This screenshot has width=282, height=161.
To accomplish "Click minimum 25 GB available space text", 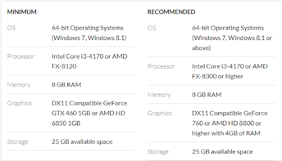I will tap(82, 142).
